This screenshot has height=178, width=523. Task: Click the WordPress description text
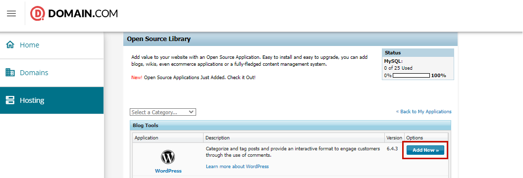293,152
